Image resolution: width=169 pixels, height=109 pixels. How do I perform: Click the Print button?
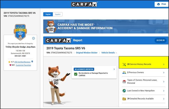pos(161,4)
